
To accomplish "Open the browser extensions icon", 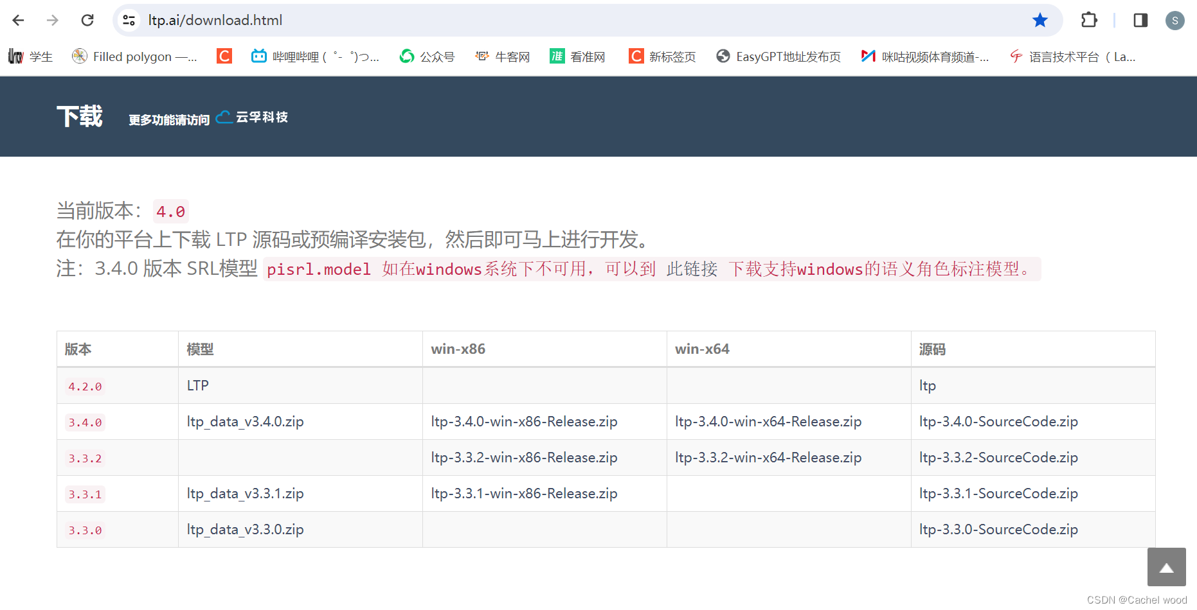I will point(1089,20).
